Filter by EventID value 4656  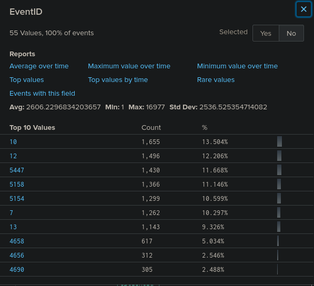click(x=17, y=256)
